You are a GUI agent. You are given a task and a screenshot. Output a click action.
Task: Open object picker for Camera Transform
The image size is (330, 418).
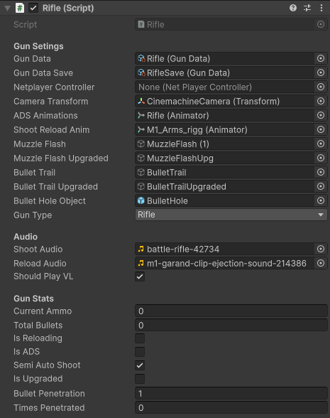(321, 101)
